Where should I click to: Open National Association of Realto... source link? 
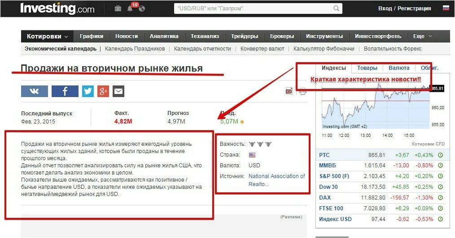point(277,180)
